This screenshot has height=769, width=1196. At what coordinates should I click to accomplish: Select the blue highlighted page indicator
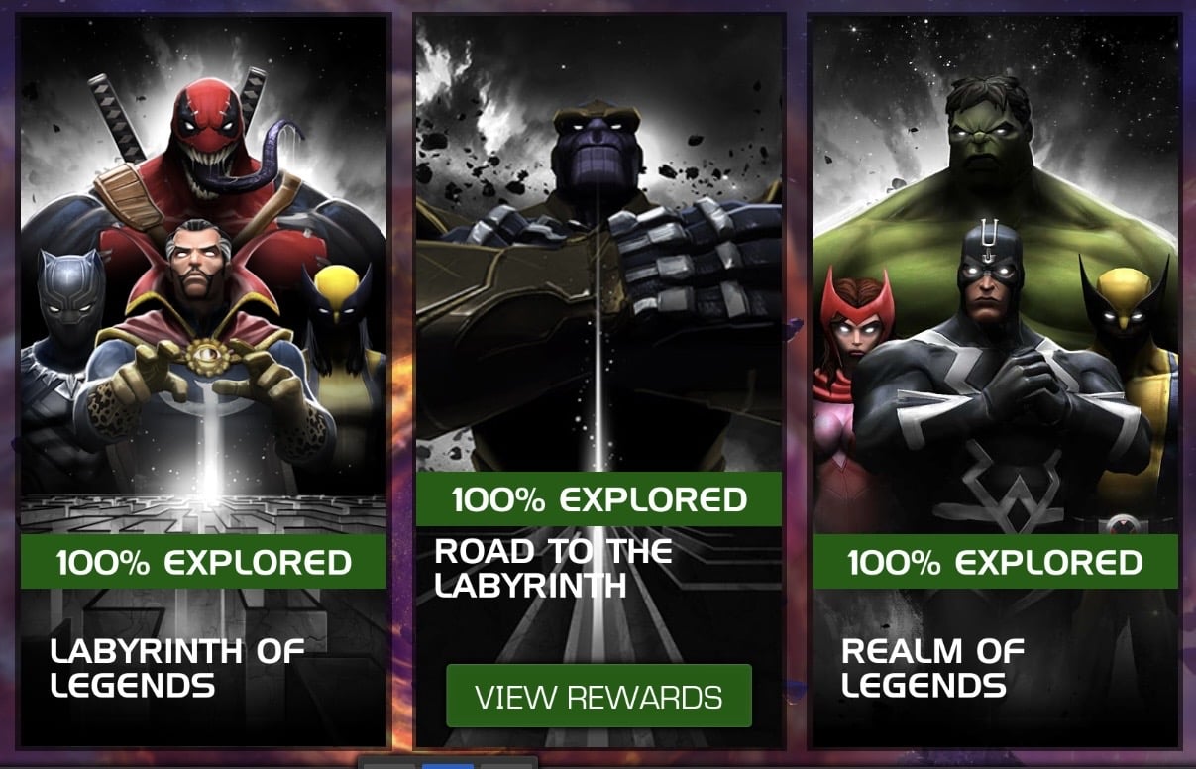click(448, 764)
